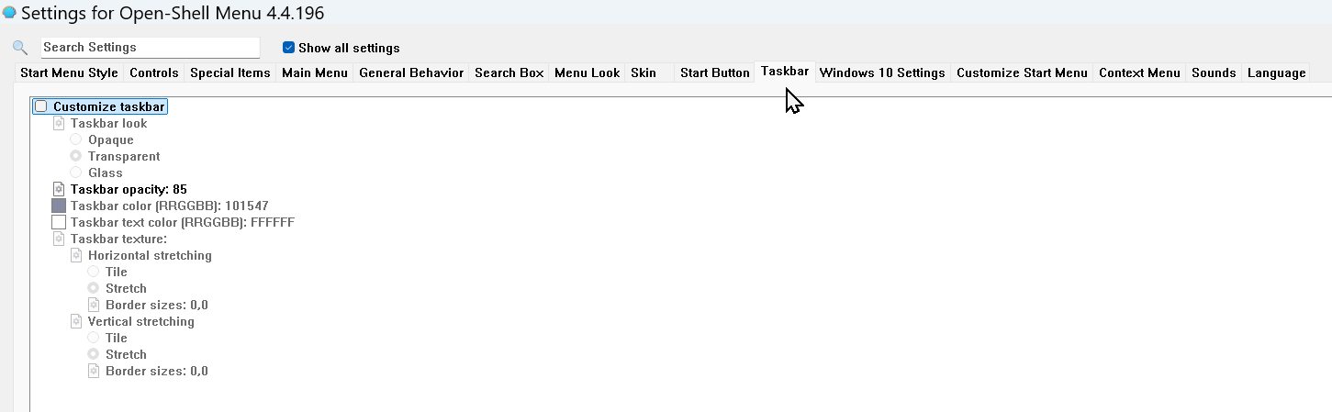The image size is (1332, 412).
Task: Open the Language tab
Action: 1276,72
